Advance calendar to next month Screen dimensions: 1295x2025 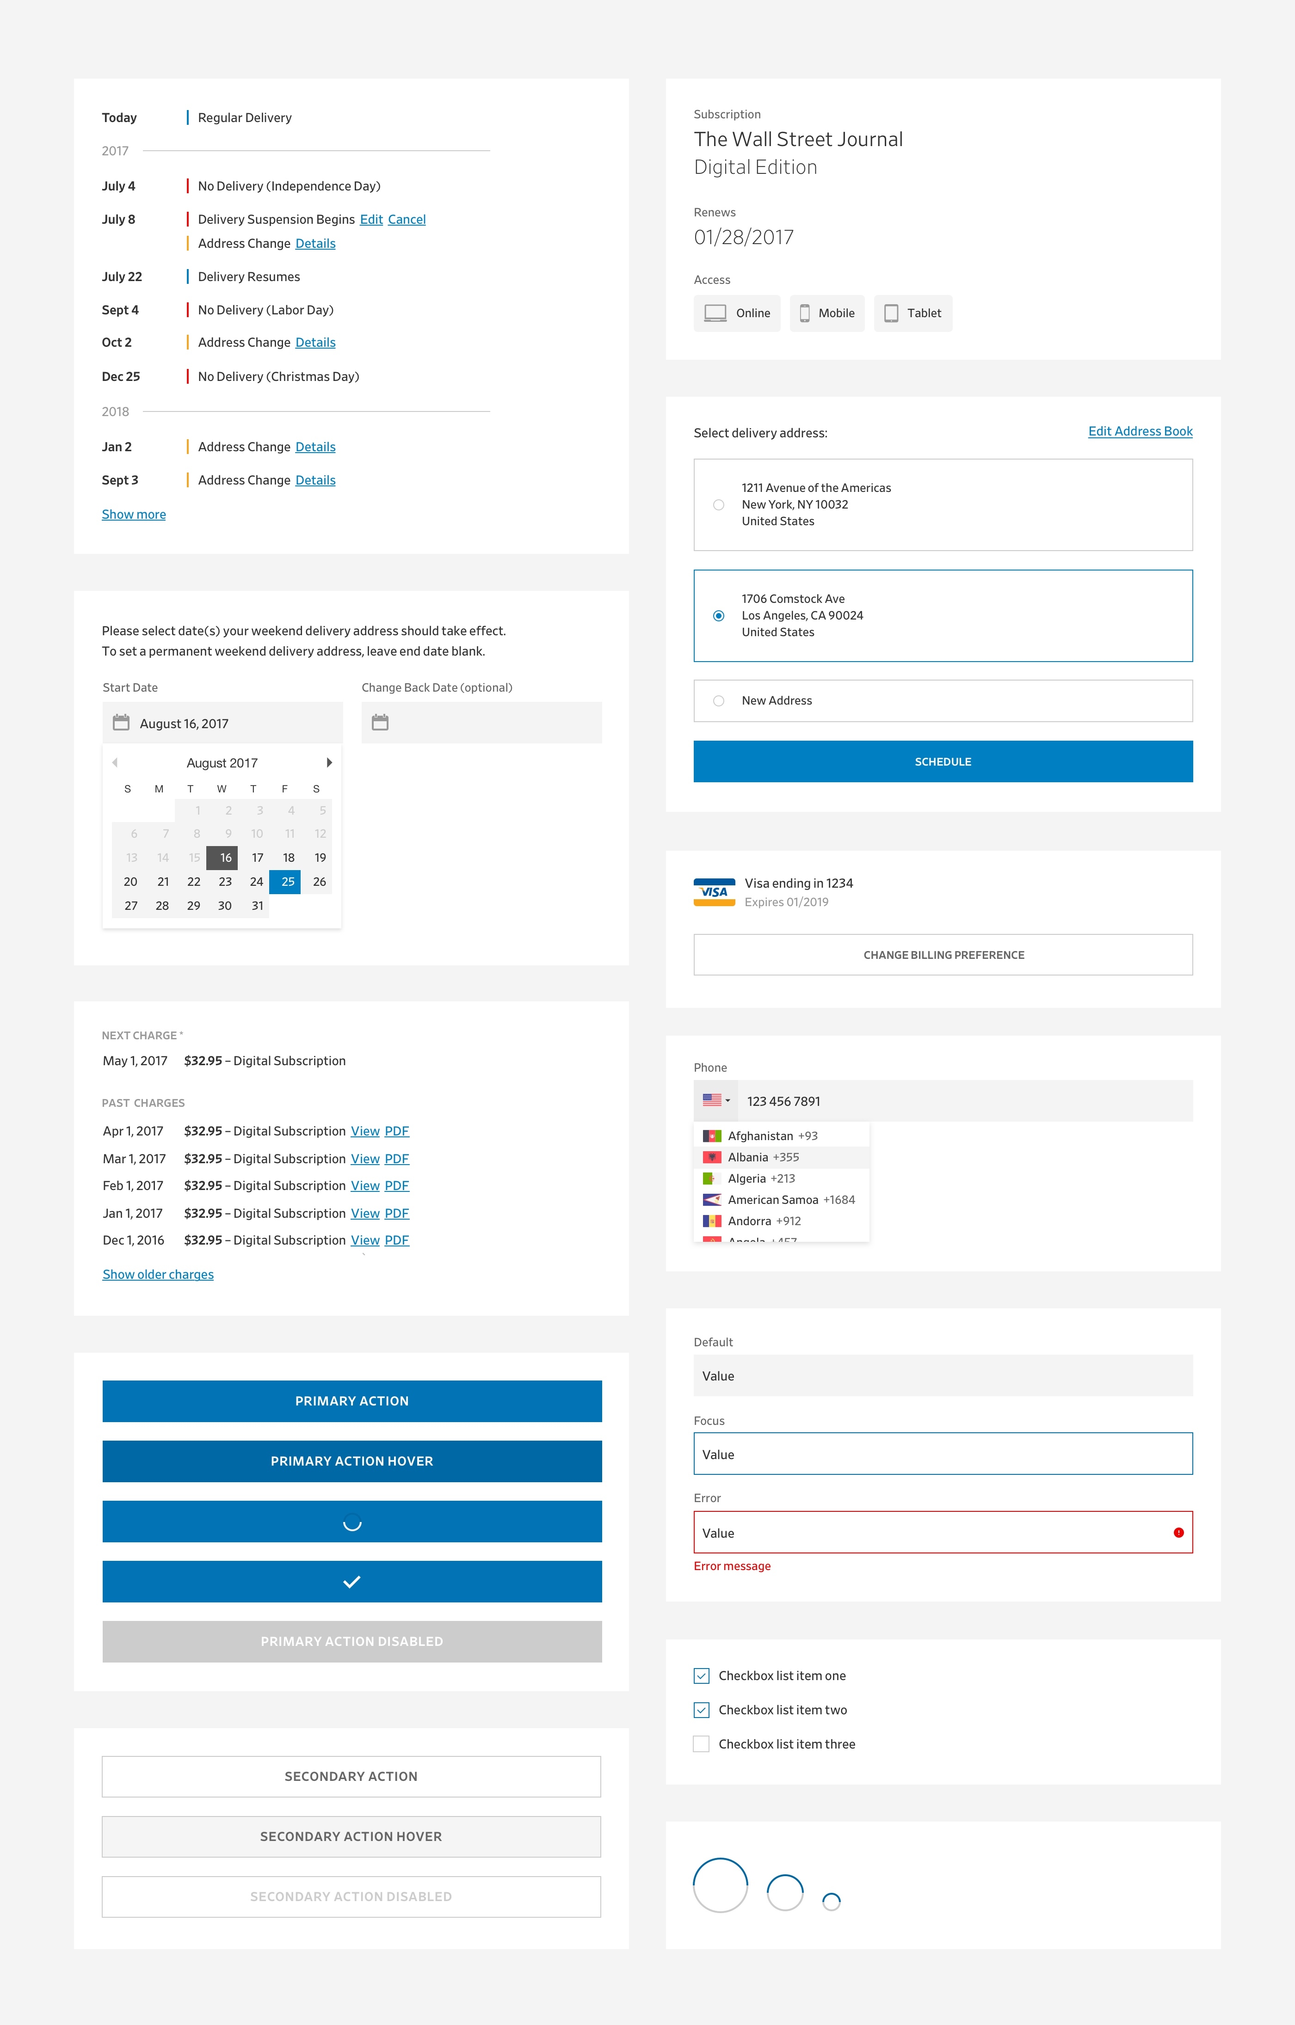[x=329, y=762]
